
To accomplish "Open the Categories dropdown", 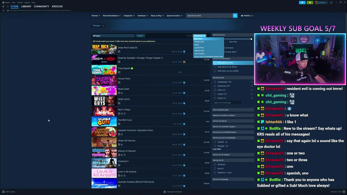I will click(129, 16).
